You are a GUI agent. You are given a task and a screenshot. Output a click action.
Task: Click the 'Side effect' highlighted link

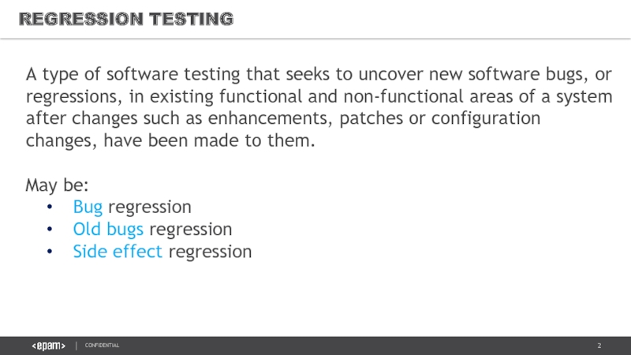[118, 252]
